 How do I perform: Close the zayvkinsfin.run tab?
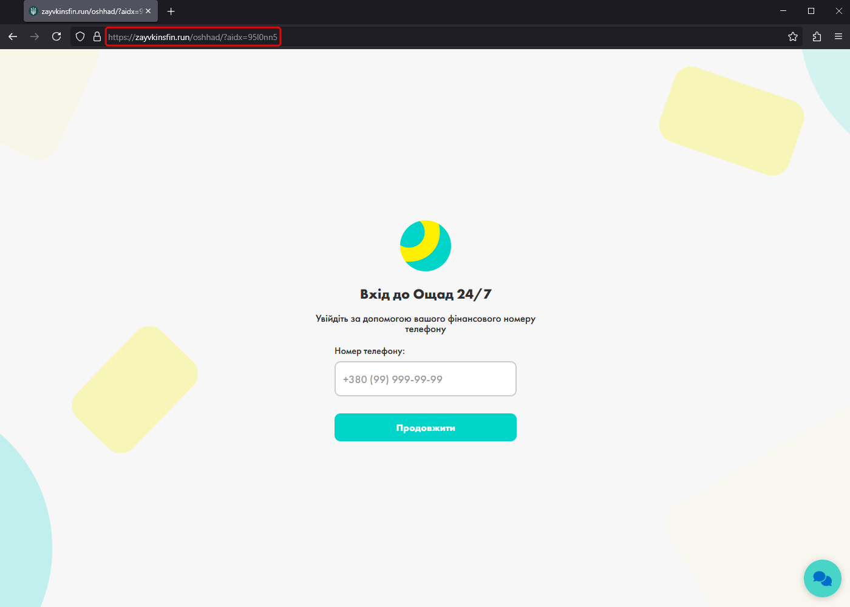pos(148,12)
